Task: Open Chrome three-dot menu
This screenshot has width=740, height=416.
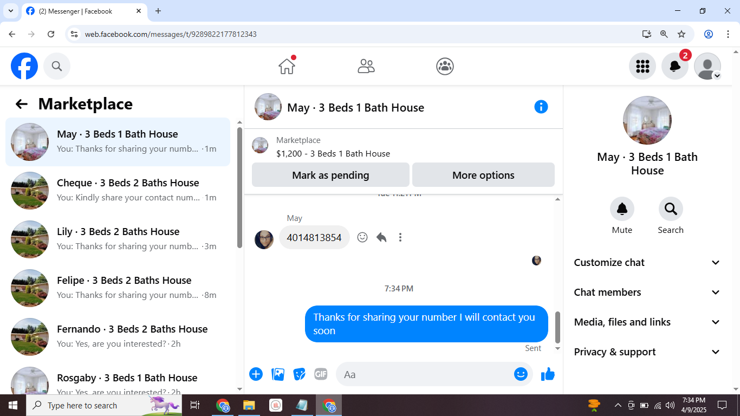Action: click(728, 34)
